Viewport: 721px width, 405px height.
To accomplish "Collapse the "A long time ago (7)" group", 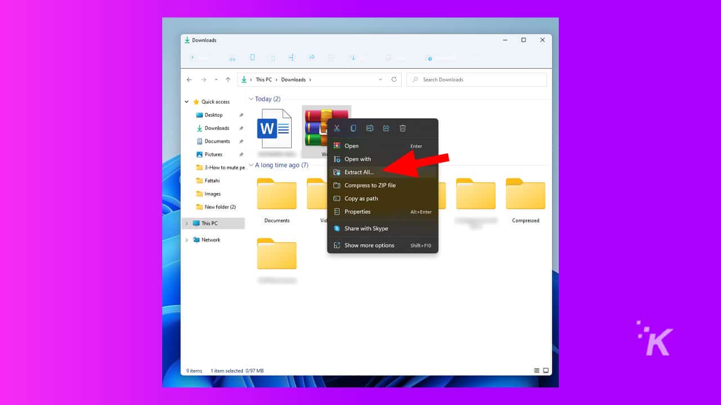I will pos(251,165).
